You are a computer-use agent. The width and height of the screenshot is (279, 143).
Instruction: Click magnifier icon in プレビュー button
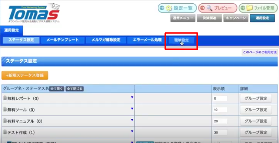click(x=209, y=8)
